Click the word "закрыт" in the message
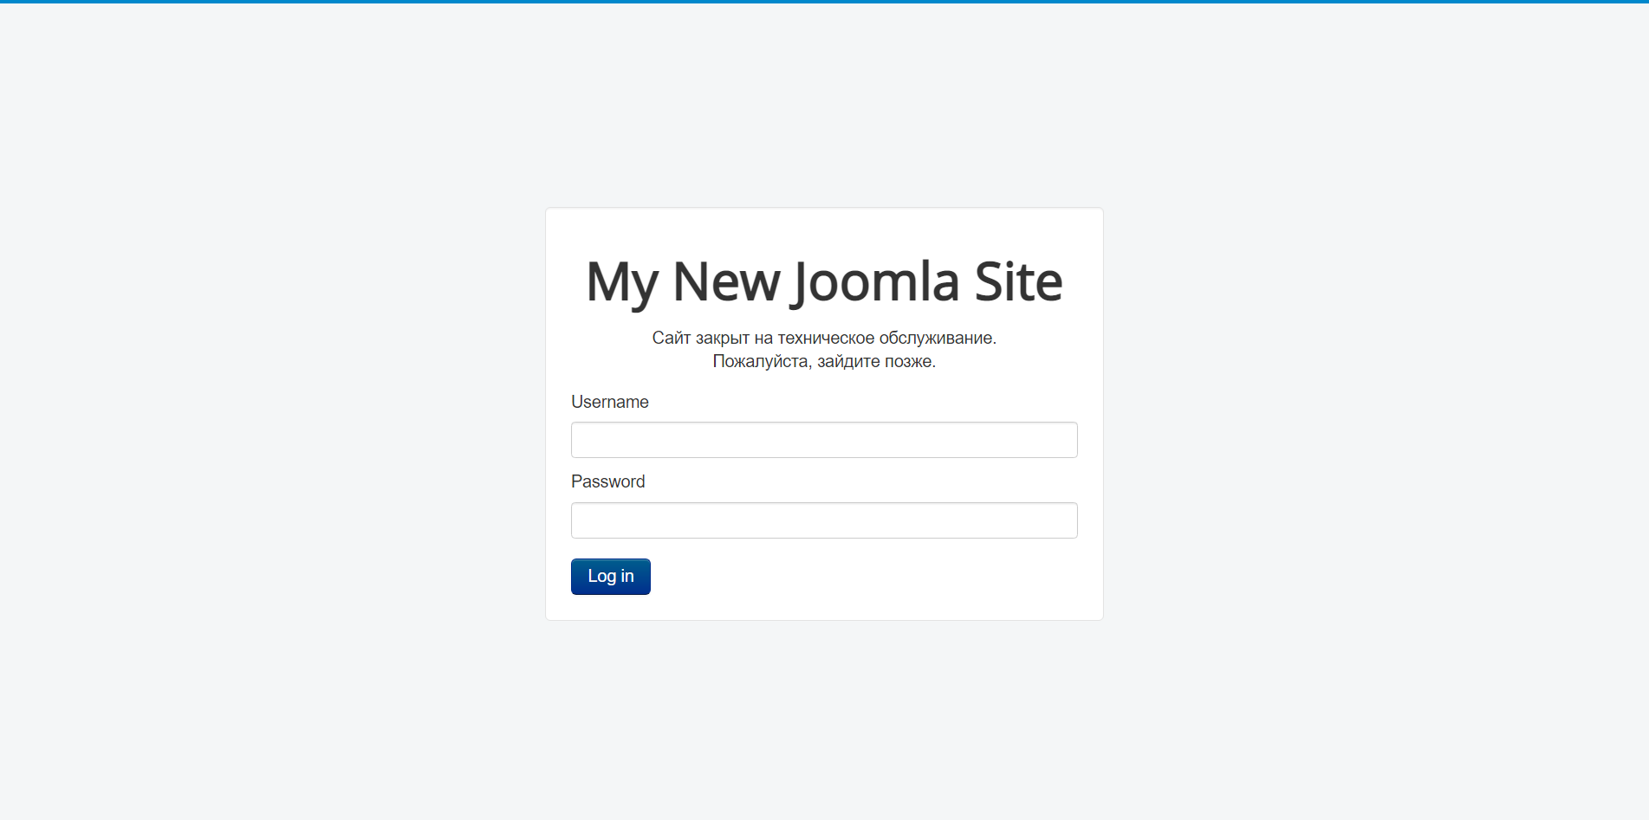 pos(722,338)
